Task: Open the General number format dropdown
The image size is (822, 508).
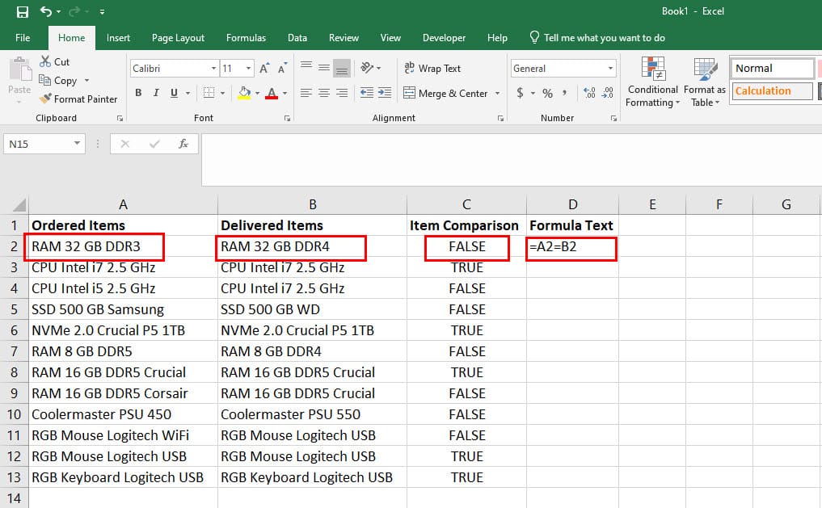Action: [x=611, y=69]
